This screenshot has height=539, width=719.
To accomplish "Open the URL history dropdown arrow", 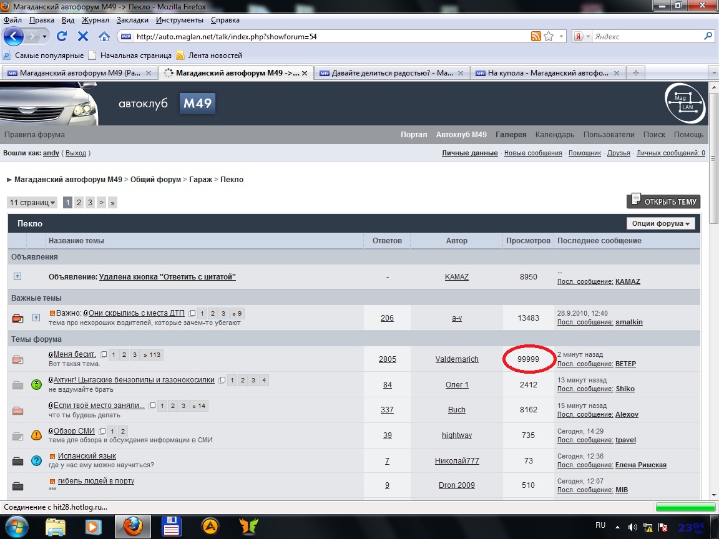I will pyautogui.click(x=562, y=36).
